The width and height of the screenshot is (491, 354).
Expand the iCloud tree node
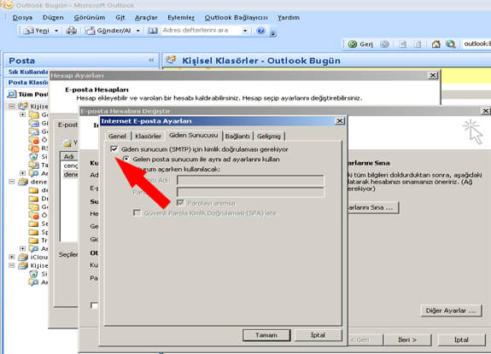click(x=12, y=257)
